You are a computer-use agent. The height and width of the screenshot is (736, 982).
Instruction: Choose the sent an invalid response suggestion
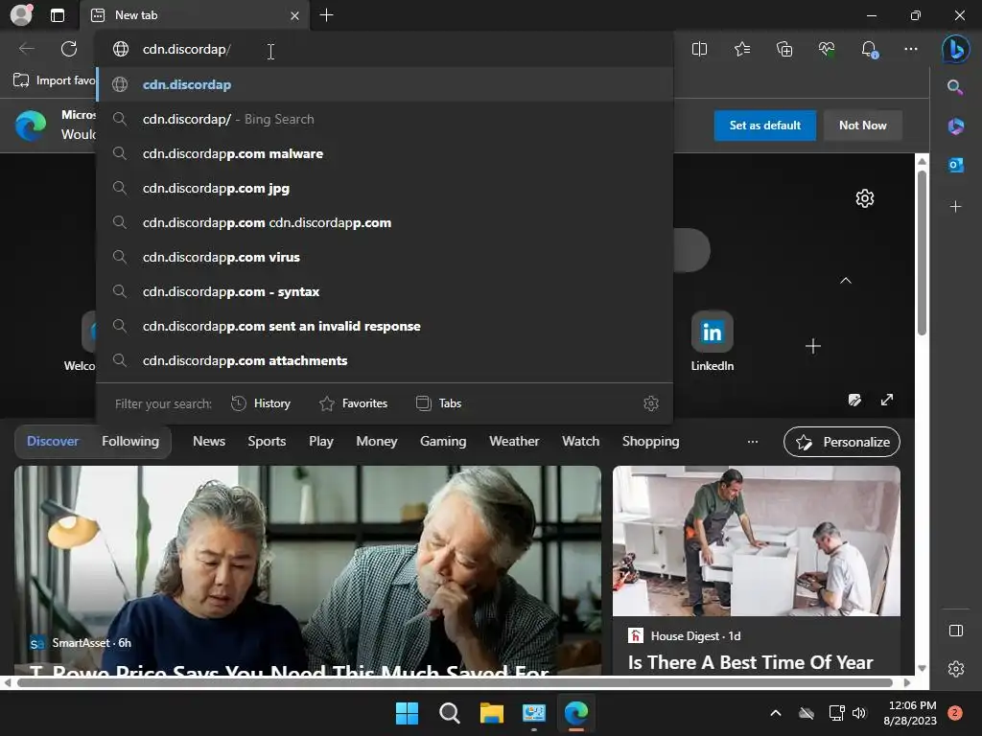coord(386,326)
